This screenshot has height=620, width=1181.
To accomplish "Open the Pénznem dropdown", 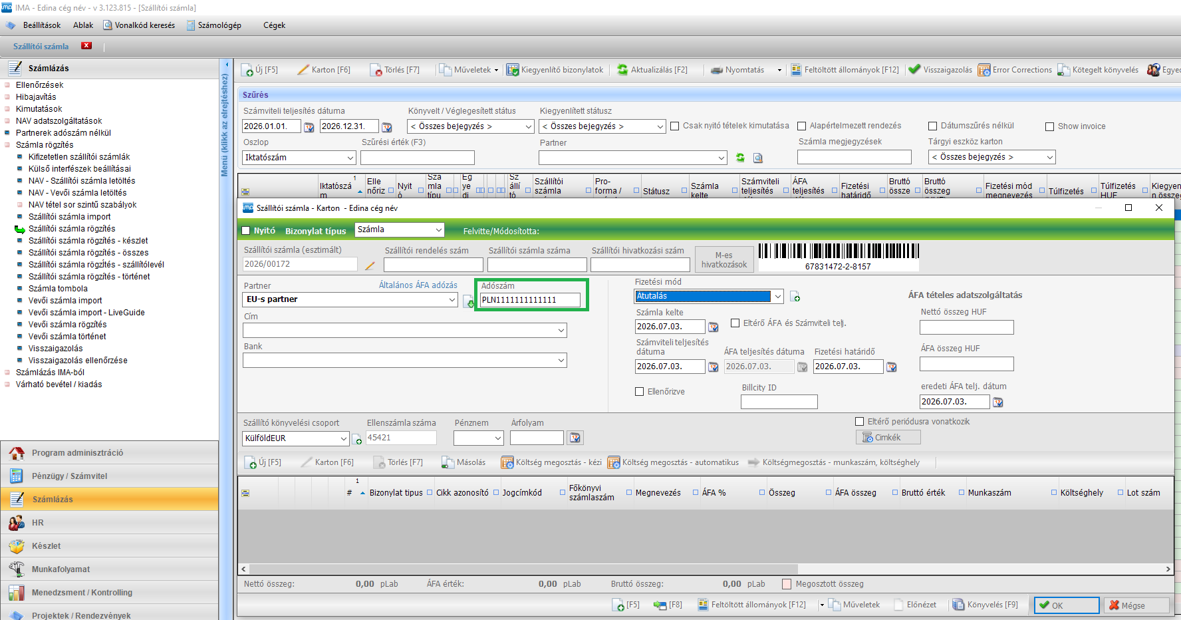I will [479, 438].
